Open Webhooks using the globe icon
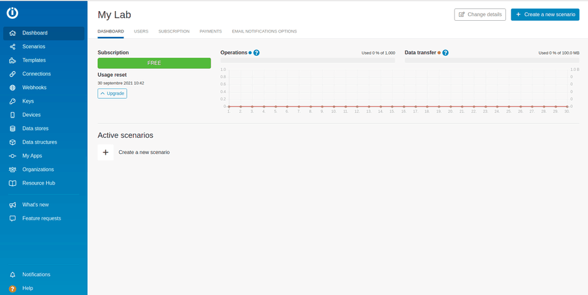Image resolution: width=588 pixels, height=295 pixels. click(12, 88)
